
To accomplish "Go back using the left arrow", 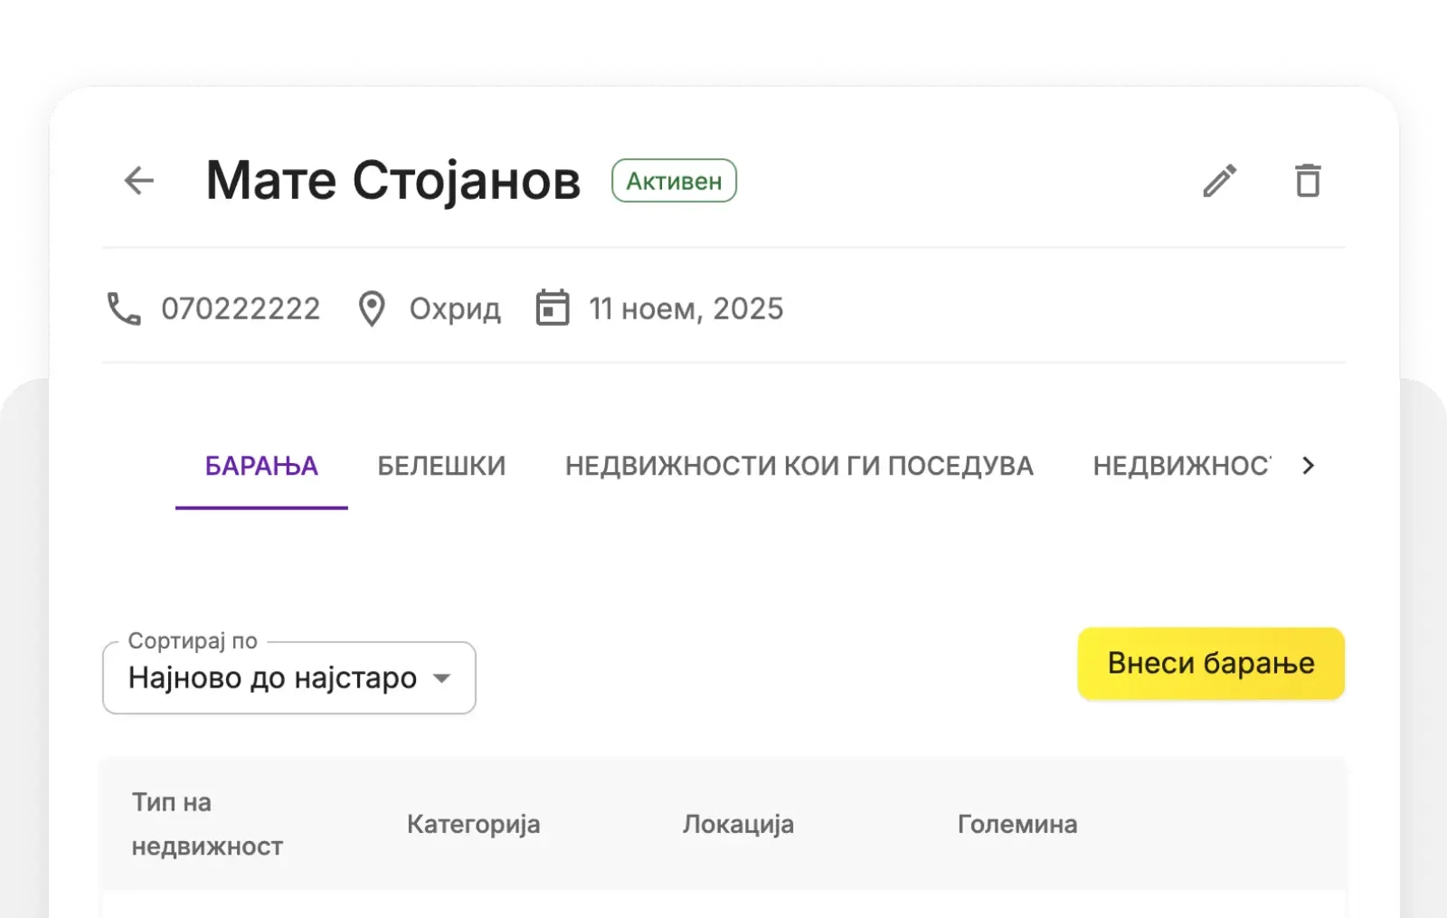I will pos(139,181).
